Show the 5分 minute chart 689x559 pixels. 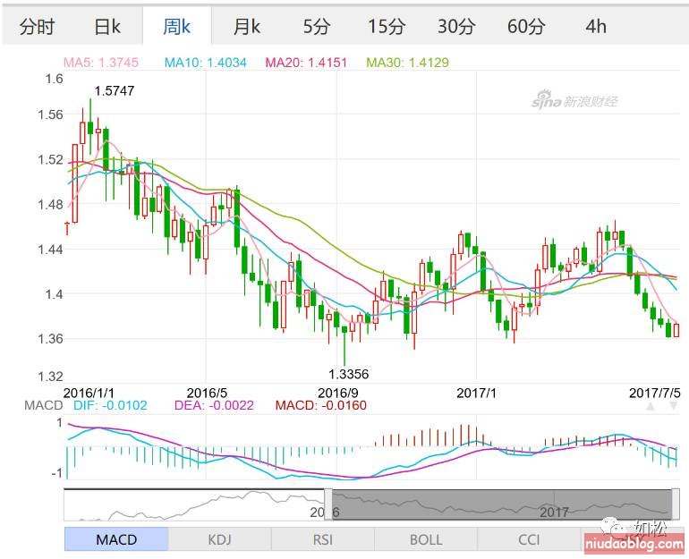coord(317,27)
